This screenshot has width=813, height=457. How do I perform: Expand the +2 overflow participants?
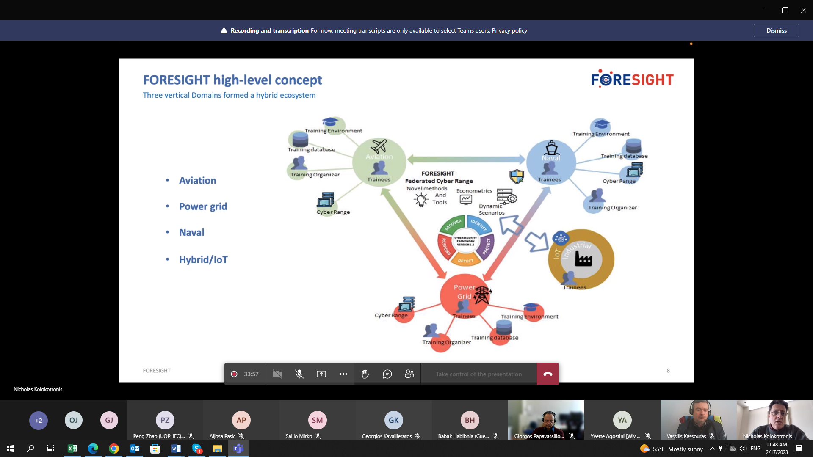(x=39, y=421)
